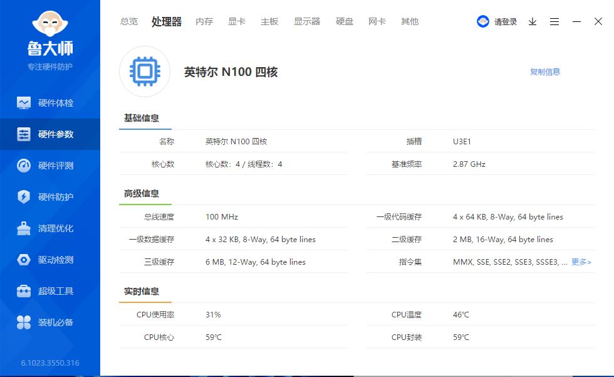Click the blue CPU chip icon
Viewport: 614px width, 377px height.
coord(145,72)
